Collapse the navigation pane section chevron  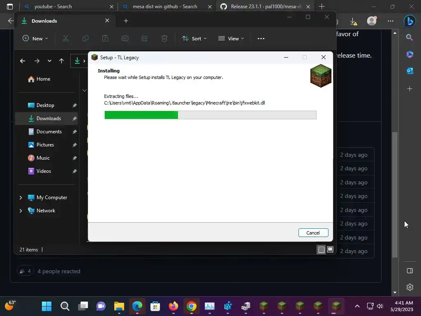[84, 90]
